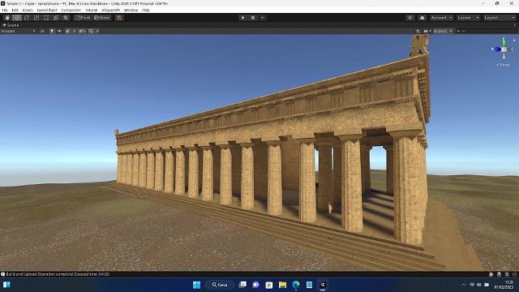Screen dimensions: 519x292
Task: Open Collaborate services icon
Action: click(410, 18)
